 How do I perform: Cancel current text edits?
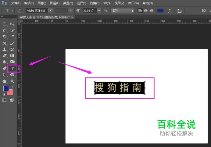pos(204,10)
